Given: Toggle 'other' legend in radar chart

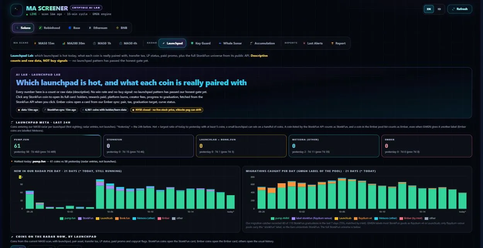Looking at the screenshot, I should click(178, 218).
